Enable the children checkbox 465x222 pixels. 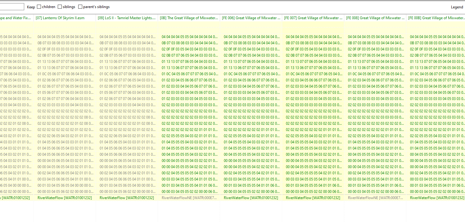39,7
